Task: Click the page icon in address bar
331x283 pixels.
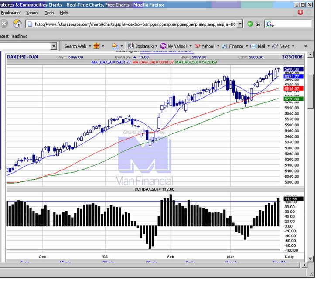Action: (x=30, y=24)
